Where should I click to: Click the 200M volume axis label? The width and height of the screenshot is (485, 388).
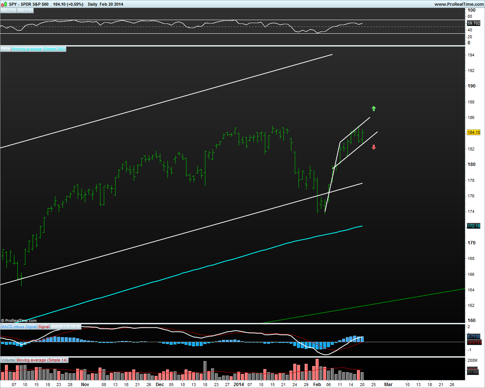[x=472, y=360]
